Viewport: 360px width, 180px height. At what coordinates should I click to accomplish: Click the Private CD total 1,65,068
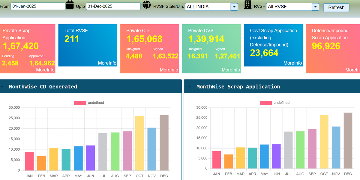[144, 39]
